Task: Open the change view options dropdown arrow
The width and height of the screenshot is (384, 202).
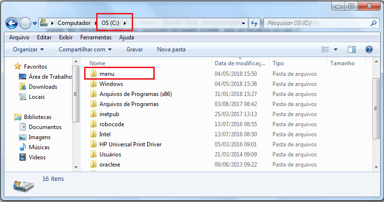Action: click(x=335, y=49)
